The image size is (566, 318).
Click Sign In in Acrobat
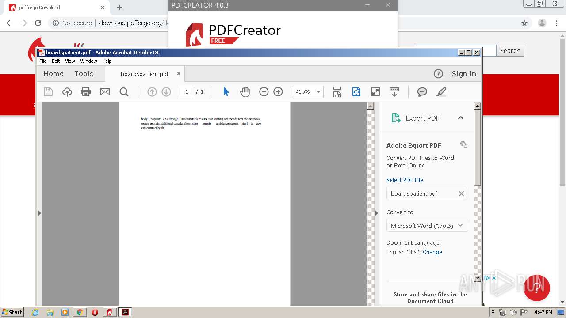464,74
